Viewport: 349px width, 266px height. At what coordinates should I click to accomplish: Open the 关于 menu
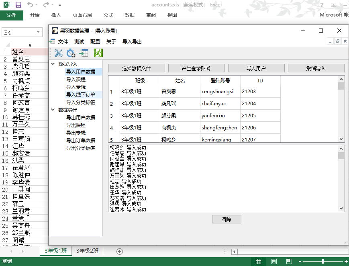pos(111,42)
